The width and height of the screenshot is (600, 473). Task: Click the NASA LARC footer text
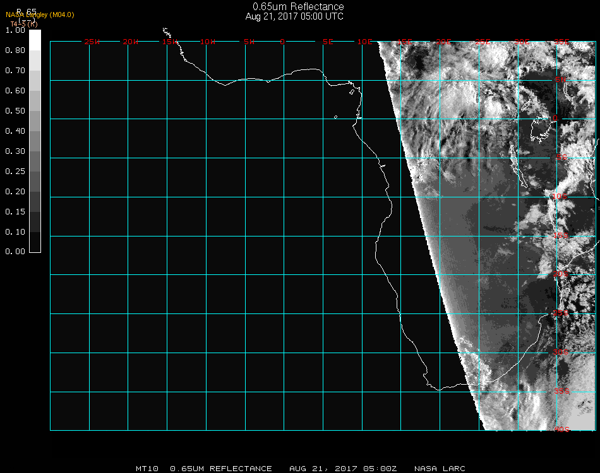pyautogui.click(x=440, y=469)
